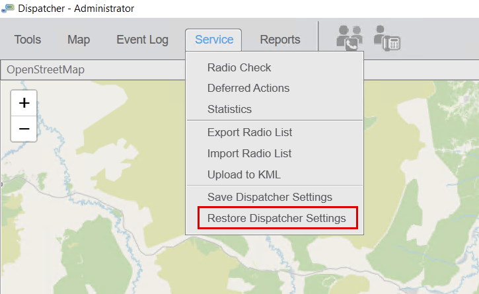Click Restore Dispatcher Settings

pyautogui.click(x=277, y=218)
